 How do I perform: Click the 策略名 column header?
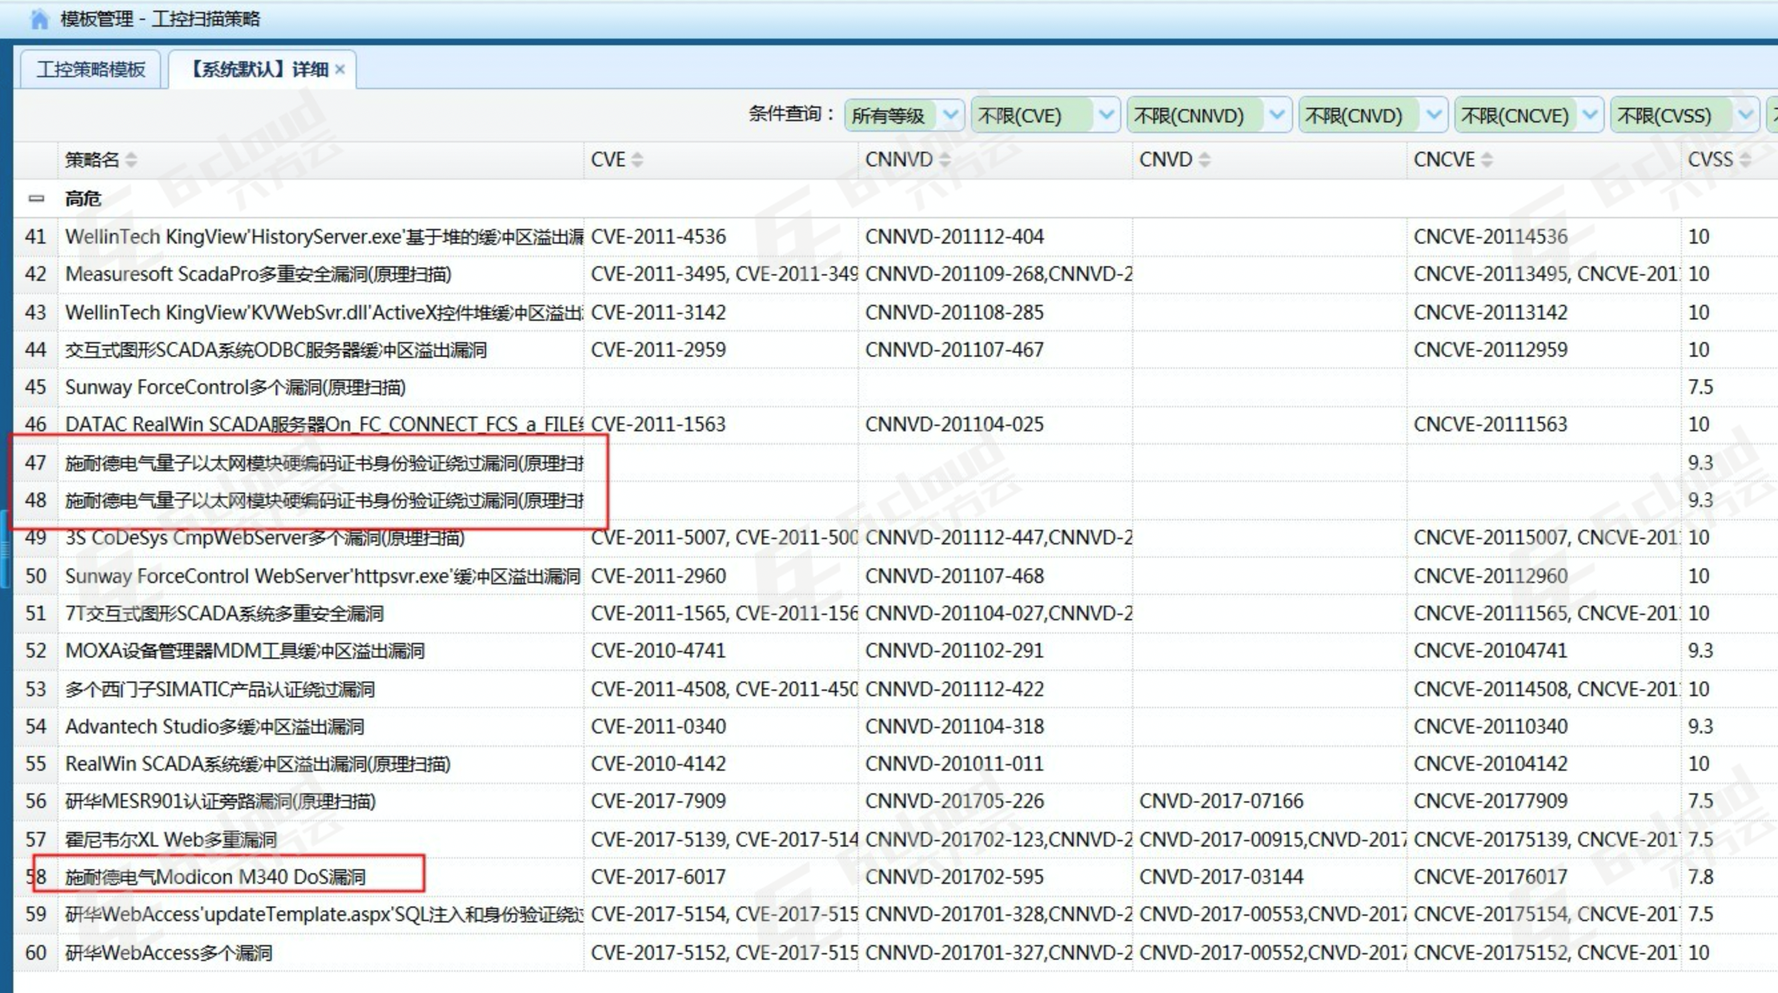pos(321,160)
